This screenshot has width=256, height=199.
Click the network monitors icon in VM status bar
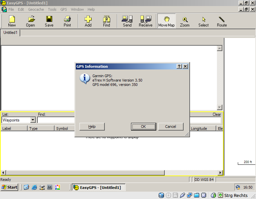click(x=189, y=195)
